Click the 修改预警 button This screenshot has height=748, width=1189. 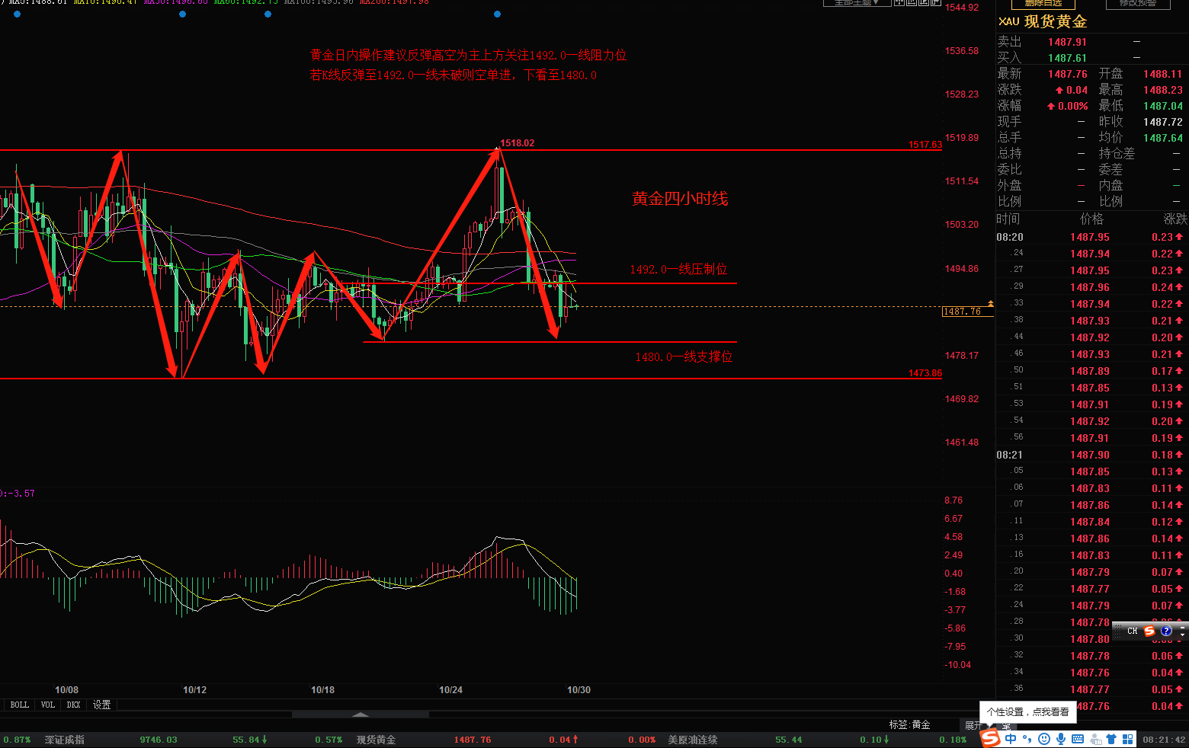point(1138,4)
